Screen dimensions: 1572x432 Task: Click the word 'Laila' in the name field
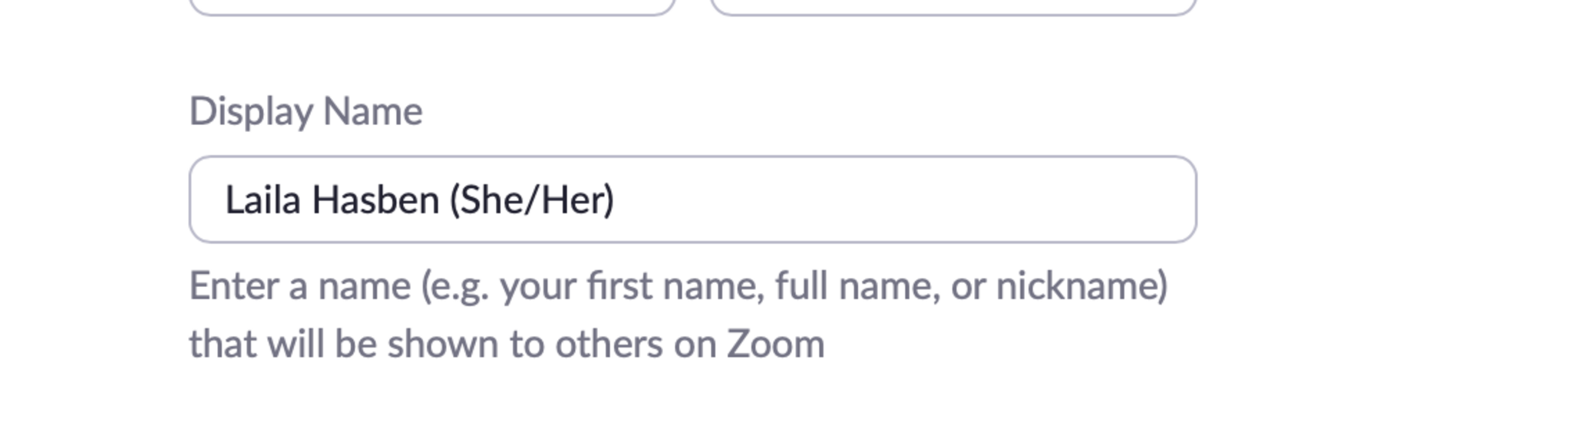click(x=262, y=200)
